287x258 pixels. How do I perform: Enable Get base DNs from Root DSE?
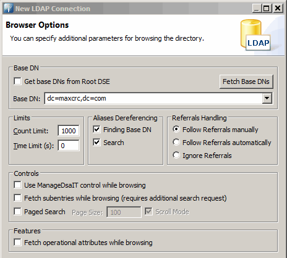pyautogui.click(x=17, y=81)
